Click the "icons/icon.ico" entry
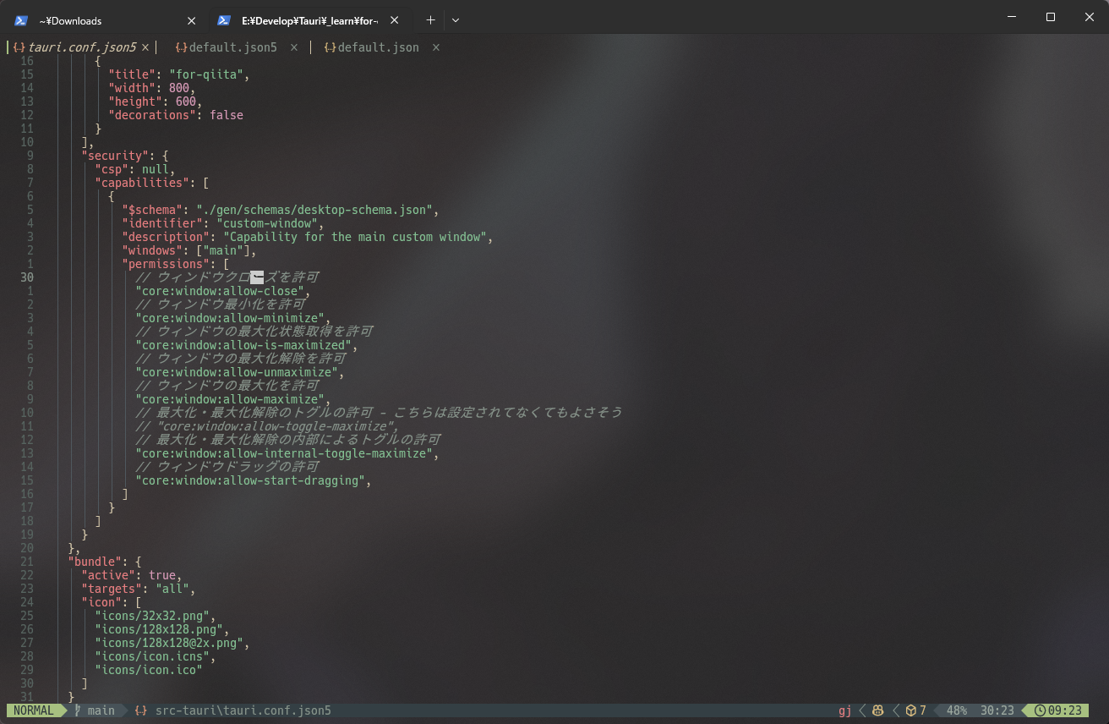Image resolution: width=1109 pixels, height=724 pixels. [149, 670]
